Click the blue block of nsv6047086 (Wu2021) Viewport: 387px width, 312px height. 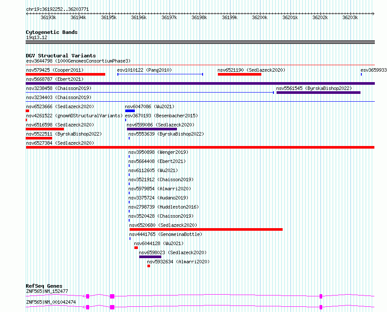point(130,111)
